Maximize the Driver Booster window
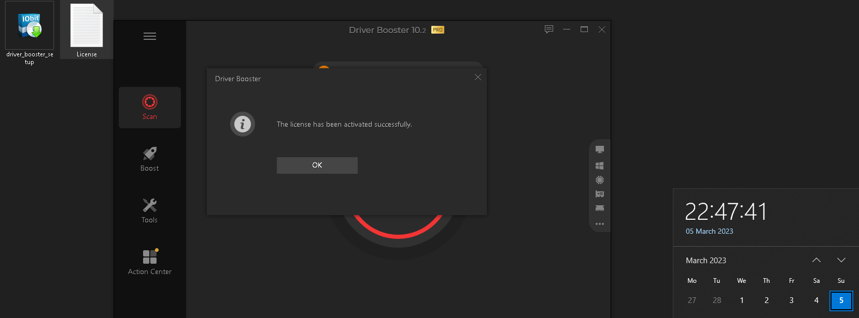The width and height of the screenshot is (859, 318). 584,29
